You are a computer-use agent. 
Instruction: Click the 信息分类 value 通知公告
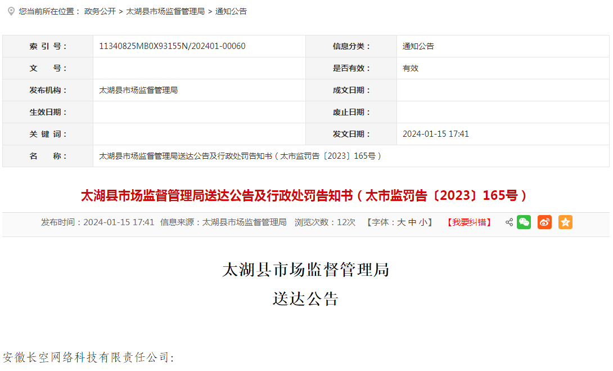coord(418,46)
